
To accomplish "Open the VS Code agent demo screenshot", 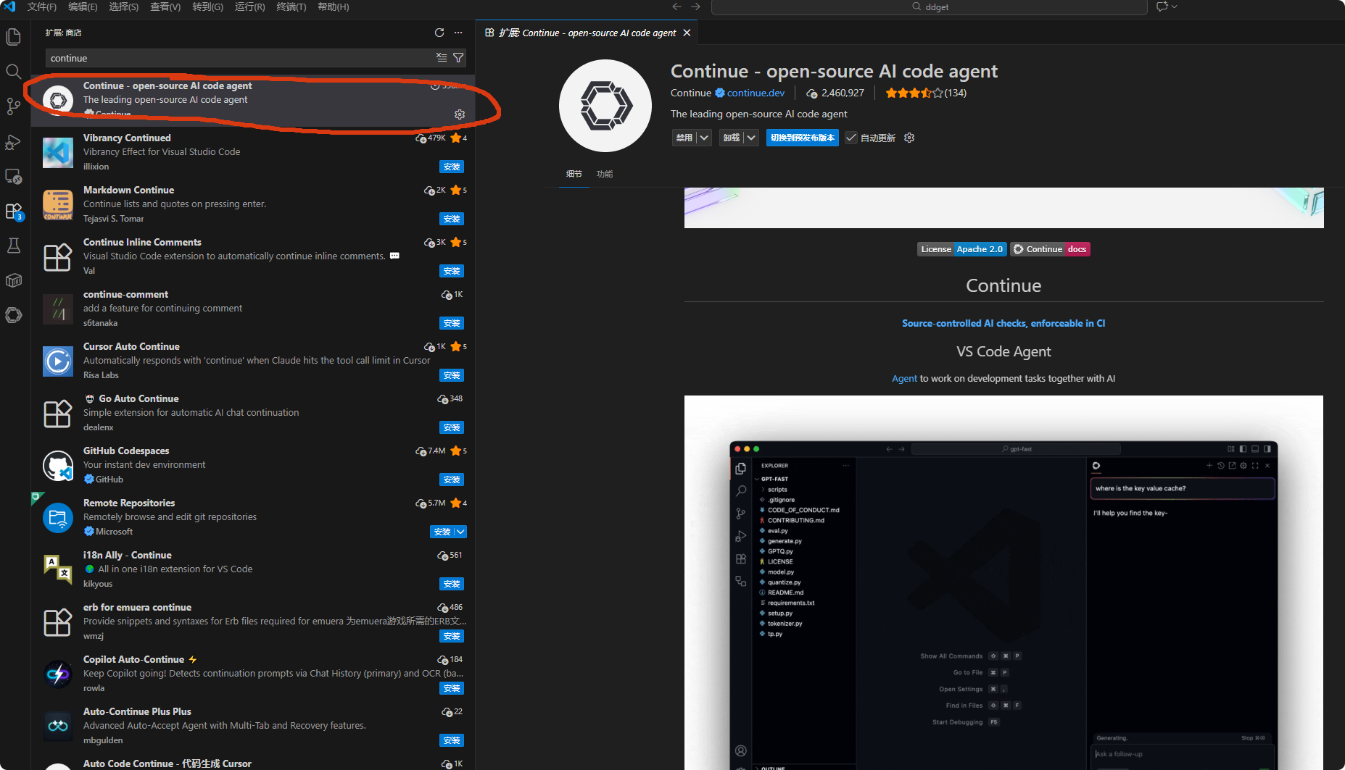I will point(1003,582).
